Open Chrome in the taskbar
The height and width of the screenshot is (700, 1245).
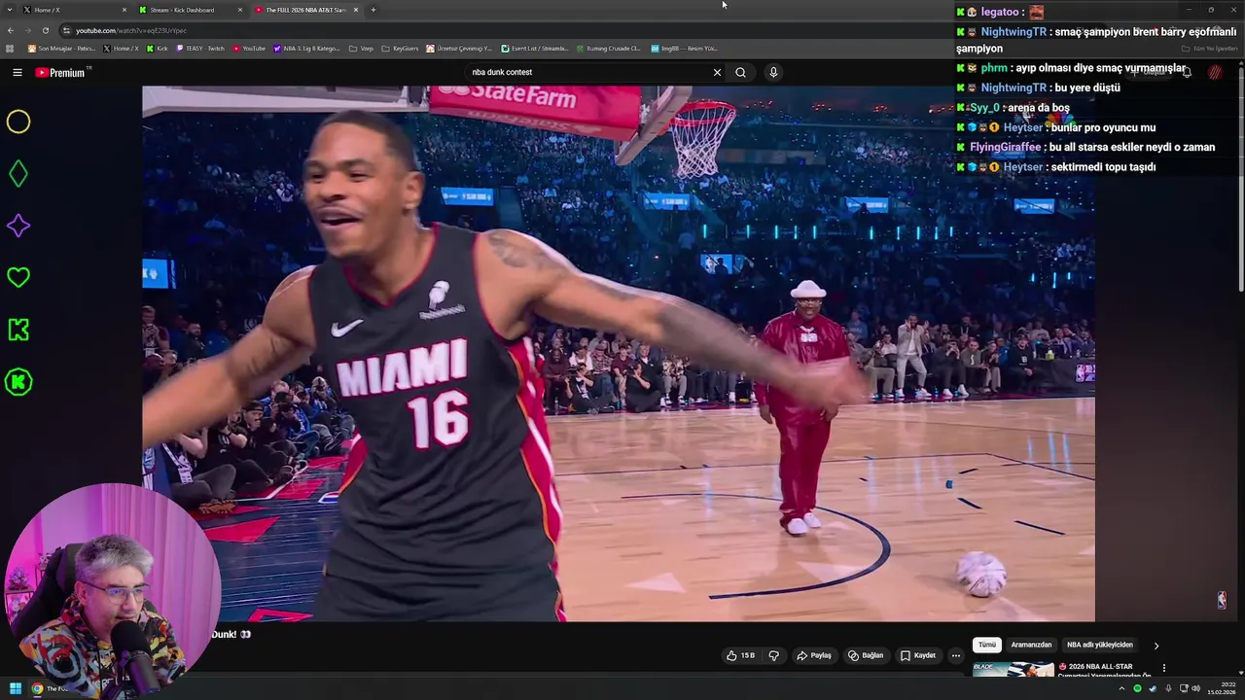[37, 688]
